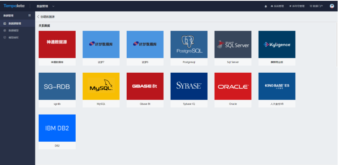Click the Tempodata logo
Viewport: 338px width, 165px height.
pos(14,6)
